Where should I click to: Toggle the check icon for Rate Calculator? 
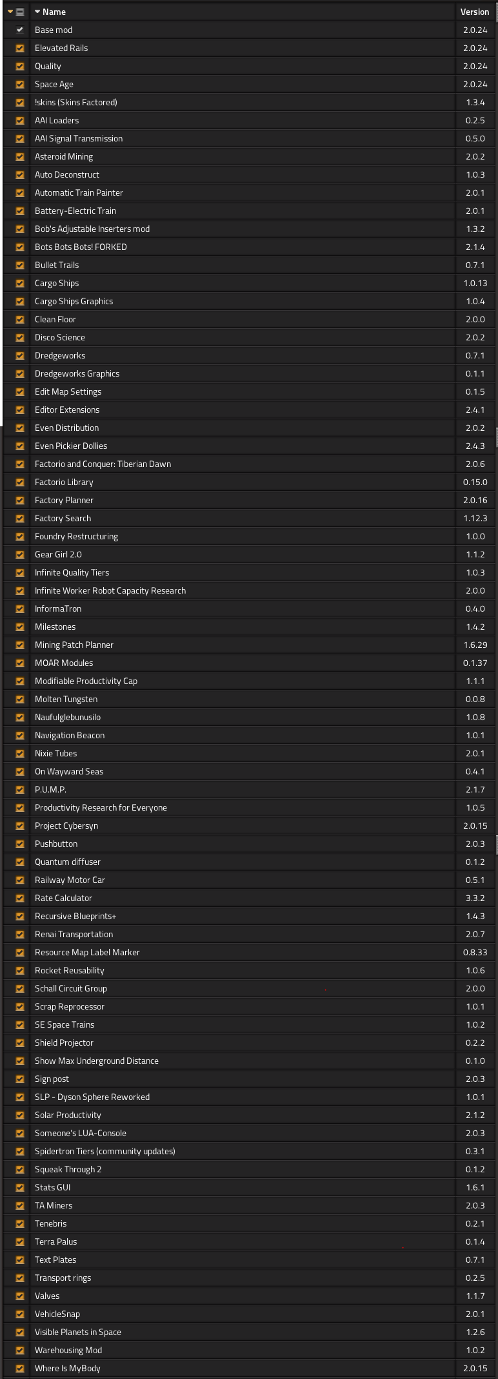coord(20,898)
